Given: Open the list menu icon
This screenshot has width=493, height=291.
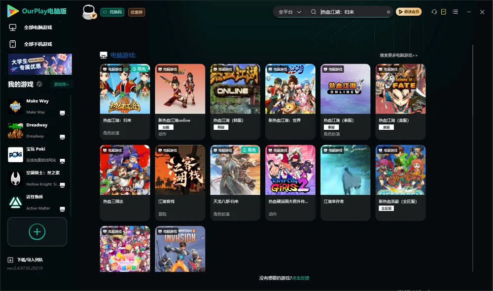Looking at the screenshot, I should click(x=455, y=12).
